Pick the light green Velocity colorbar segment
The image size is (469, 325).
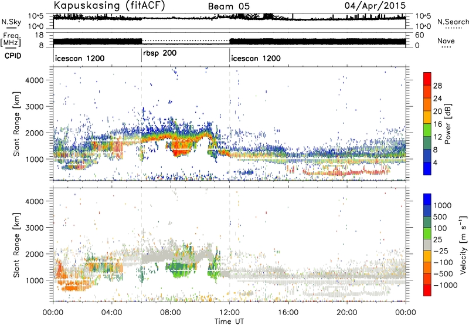tap(427, 233)
